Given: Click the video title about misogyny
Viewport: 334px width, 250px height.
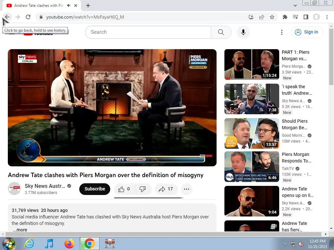Looking at the screenshot, I should [x=106, y=175].
